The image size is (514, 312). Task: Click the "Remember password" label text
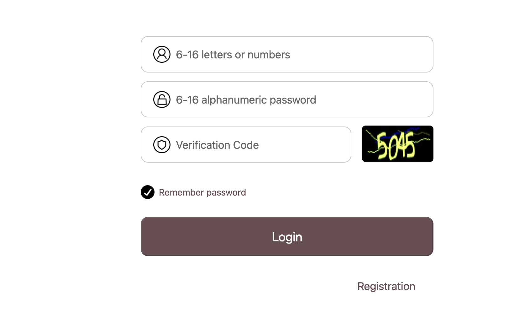click(202, 192)
